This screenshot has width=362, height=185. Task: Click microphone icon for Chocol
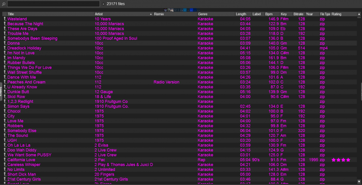(5, 111)
